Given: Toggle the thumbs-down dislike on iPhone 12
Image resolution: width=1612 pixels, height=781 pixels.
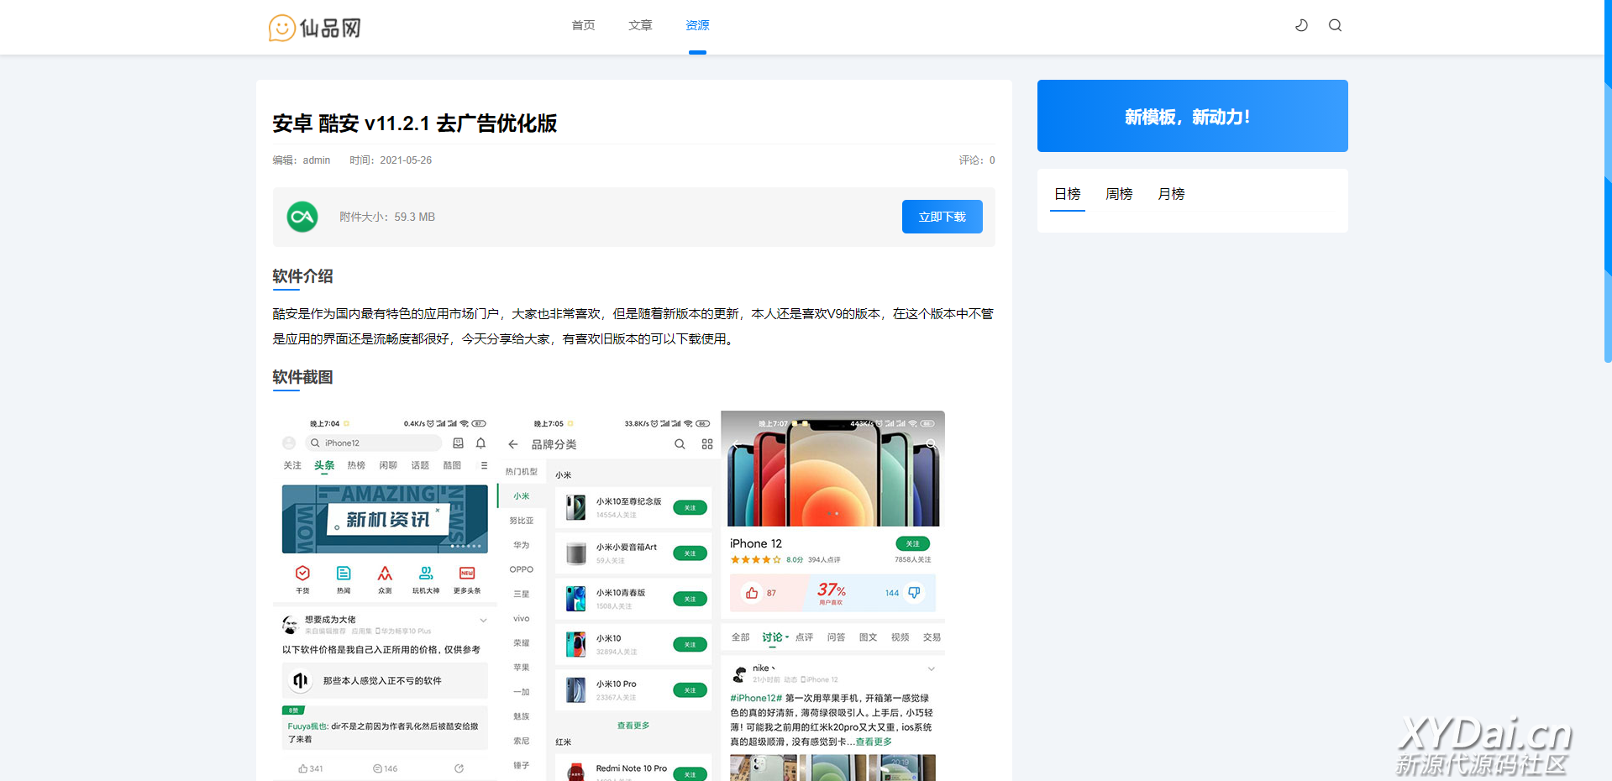Looking at the screenshot, I should [913, 592].
